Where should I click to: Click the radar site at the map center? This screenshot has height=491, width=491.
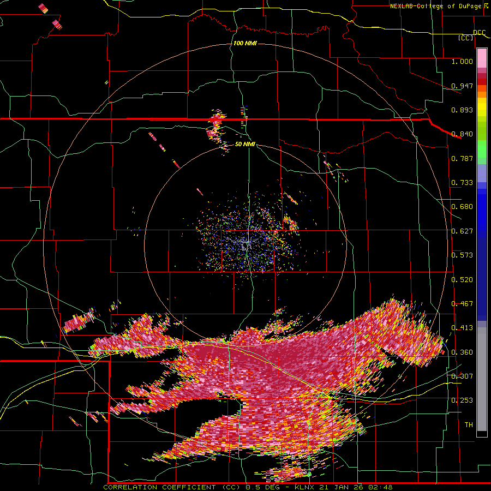tap(246, 245)
